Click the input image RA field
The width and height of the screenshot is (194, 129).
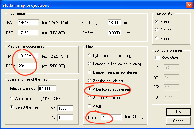pyautogui.click(x=28, y=23)
